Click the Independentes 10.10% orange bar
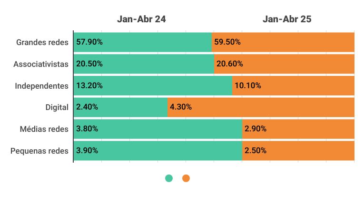 pyautogui.click(x=294, y=86)
